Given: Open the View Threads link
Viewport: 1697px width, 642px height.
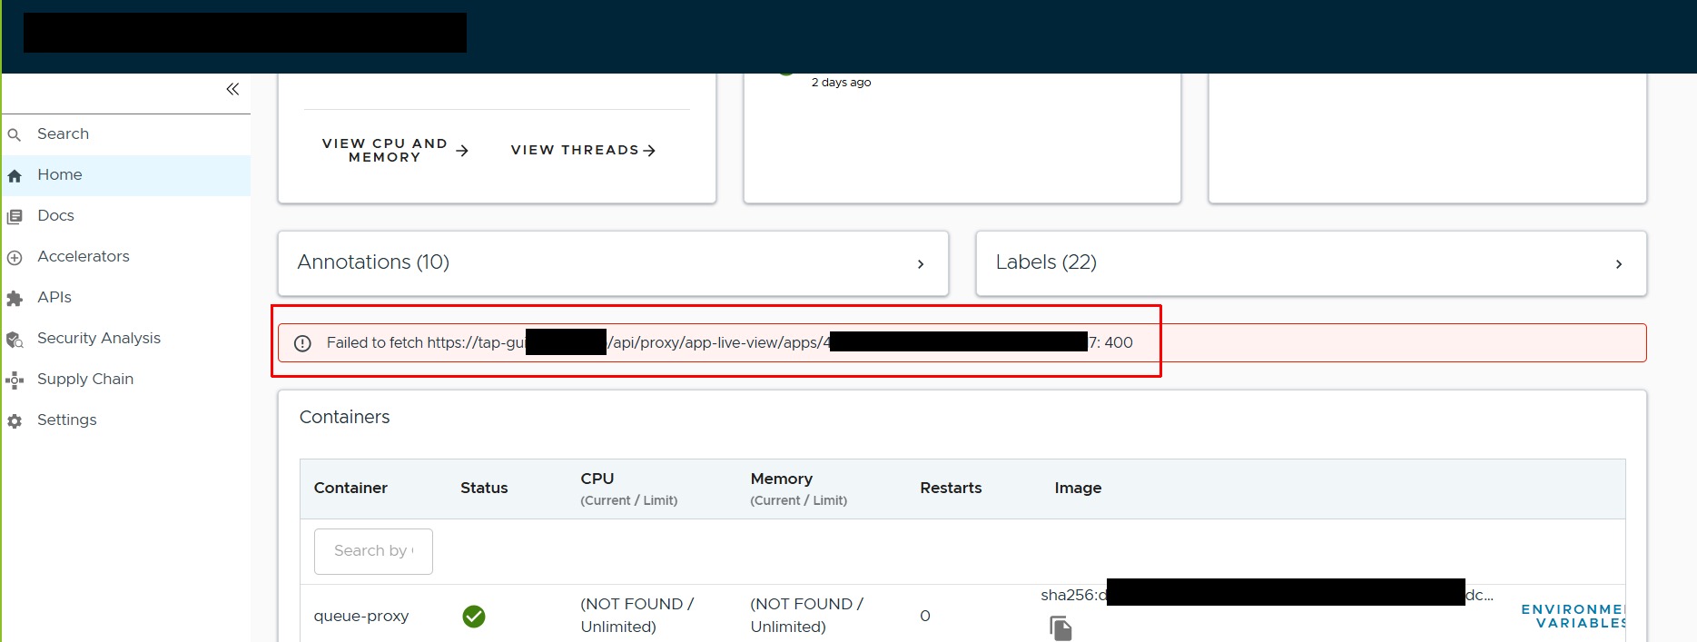Looking at the screenshot, I should (583, 151).
